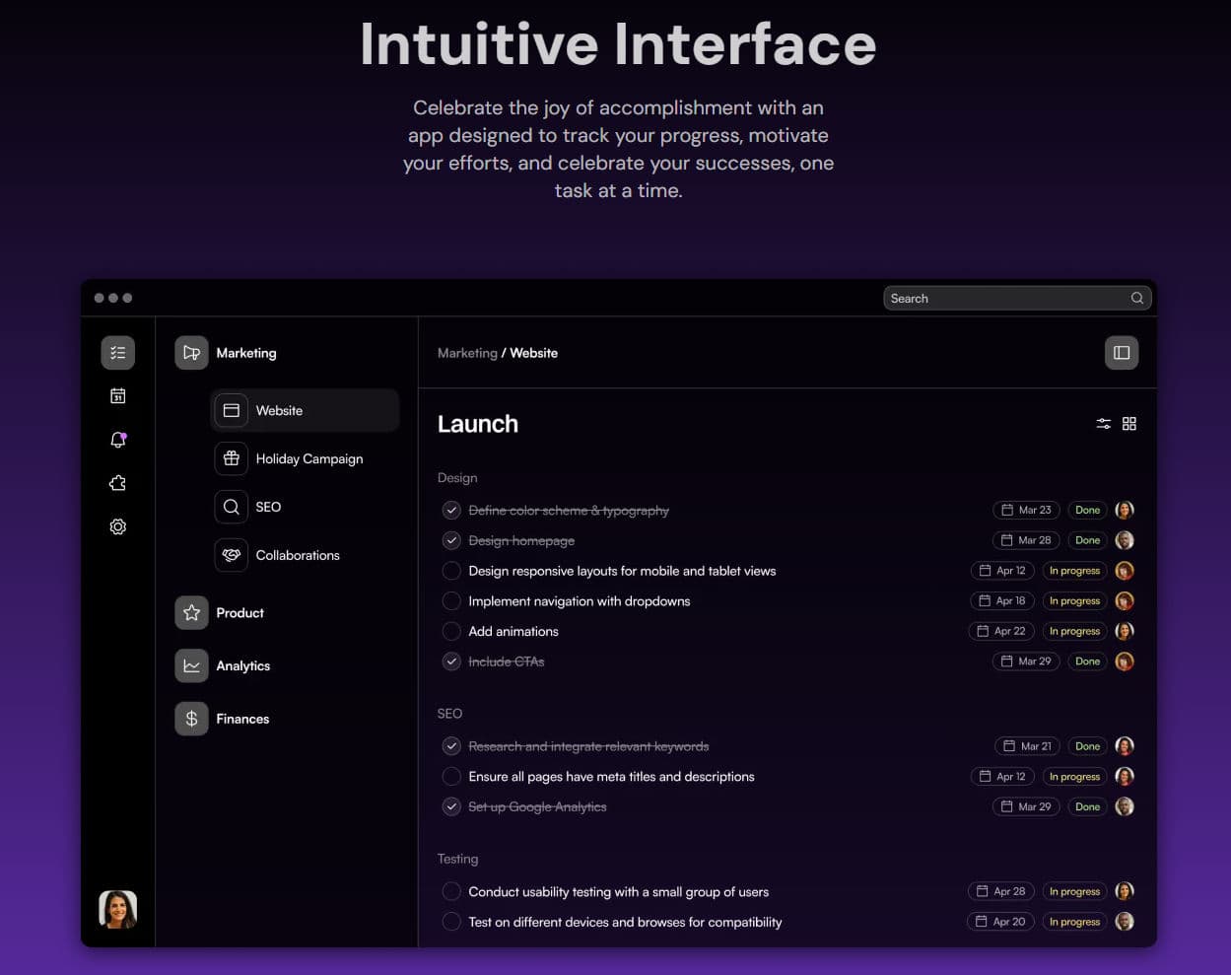Check the 'Add animations' task
The width and height of the screenshot is (1231, 975).
coord(451,632)
